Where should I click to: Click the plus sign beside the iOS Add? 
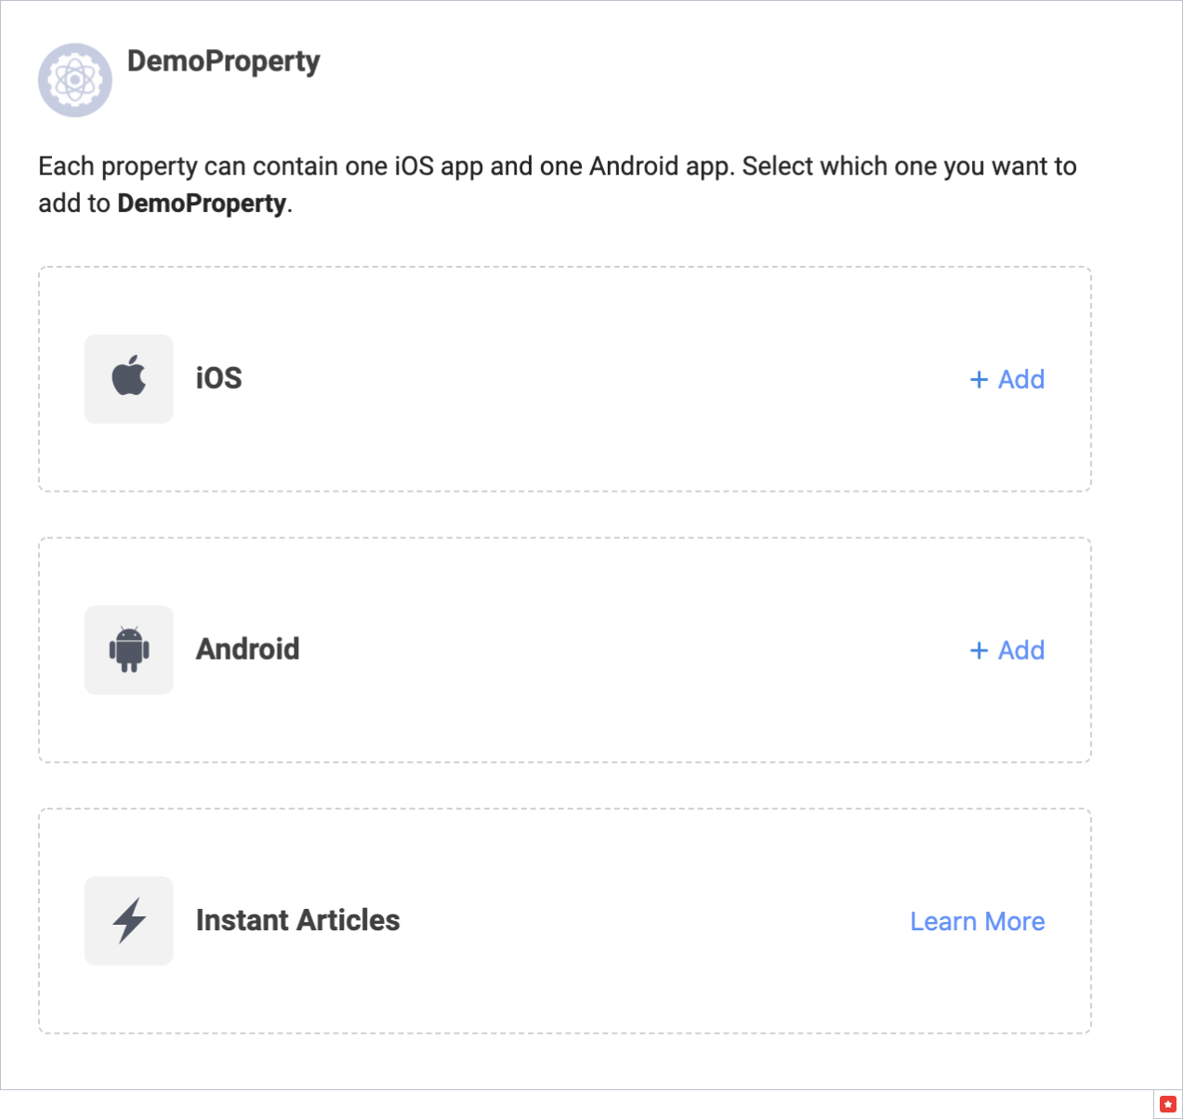[979, 379]
